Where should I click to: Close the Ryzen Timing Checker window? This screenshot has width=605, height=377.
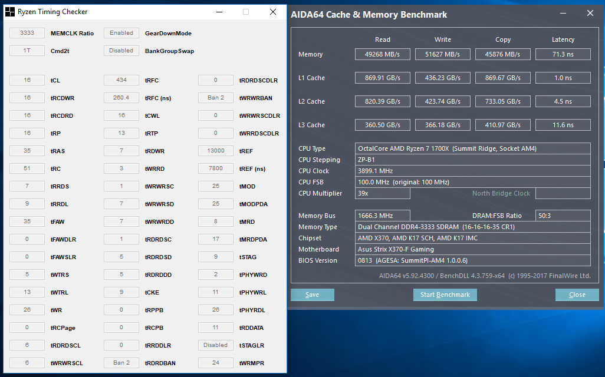coord(273,12)
